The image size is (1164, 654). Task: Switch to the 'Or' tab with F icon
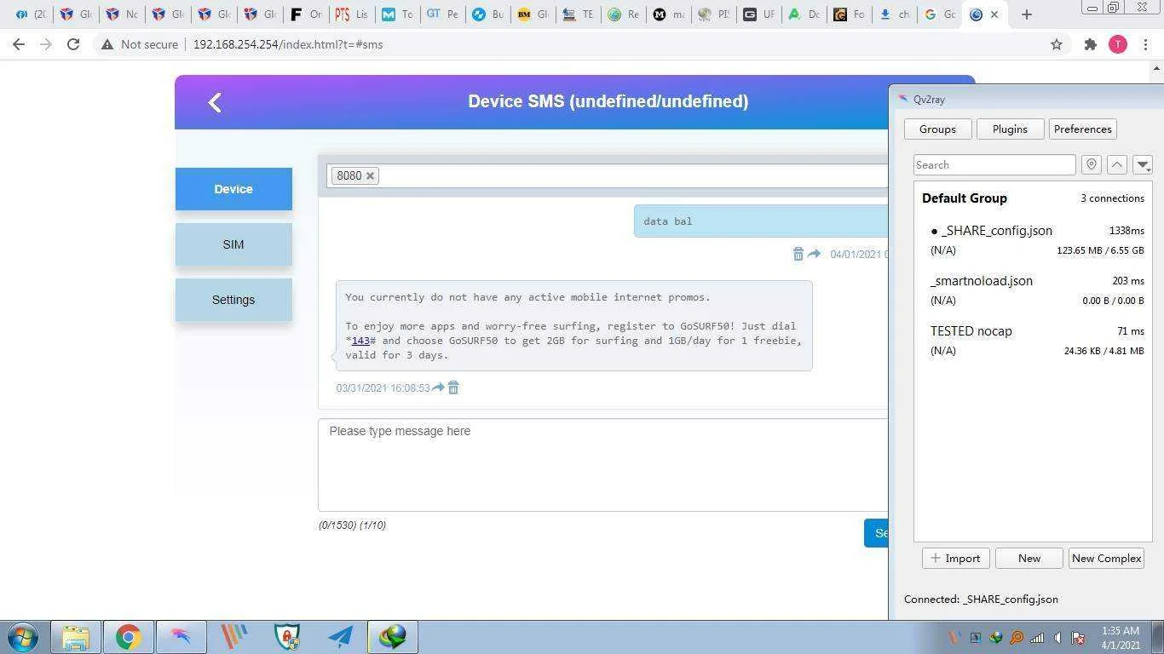click(x=307, y=14)
